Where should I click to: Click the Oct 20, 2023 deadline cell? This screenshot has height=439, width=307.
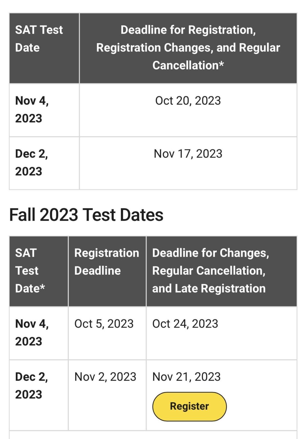pos(188,101)
